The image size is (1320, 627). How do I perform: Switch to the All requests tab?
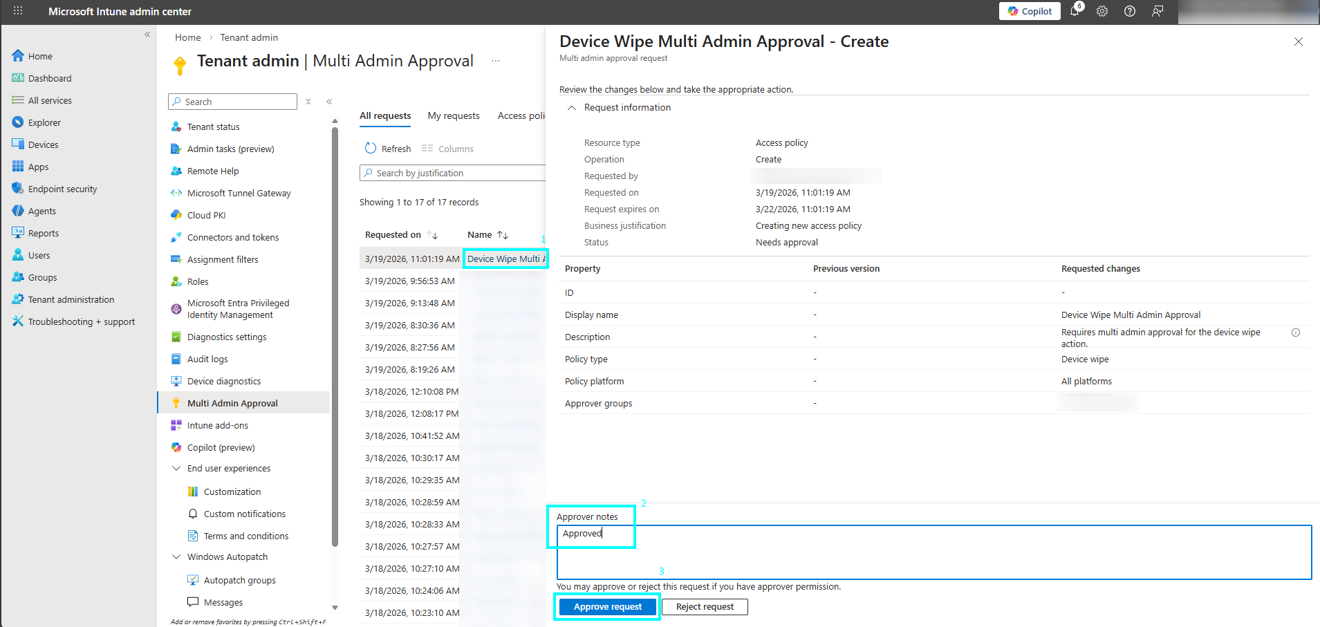click(385, 115)
